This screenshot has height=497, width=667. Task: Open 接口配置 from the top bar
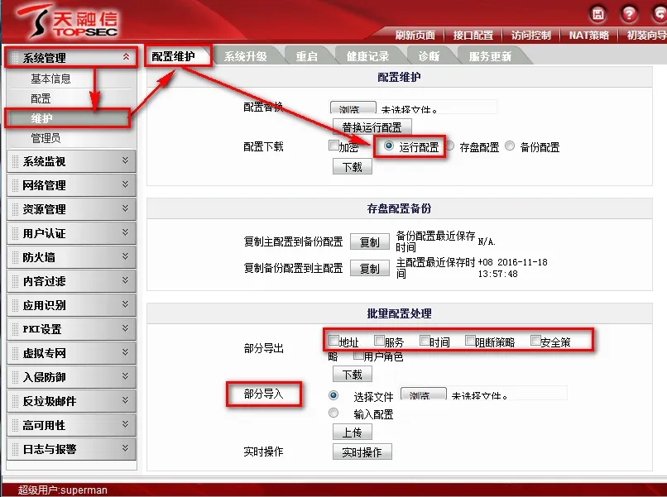click(473, 36)
